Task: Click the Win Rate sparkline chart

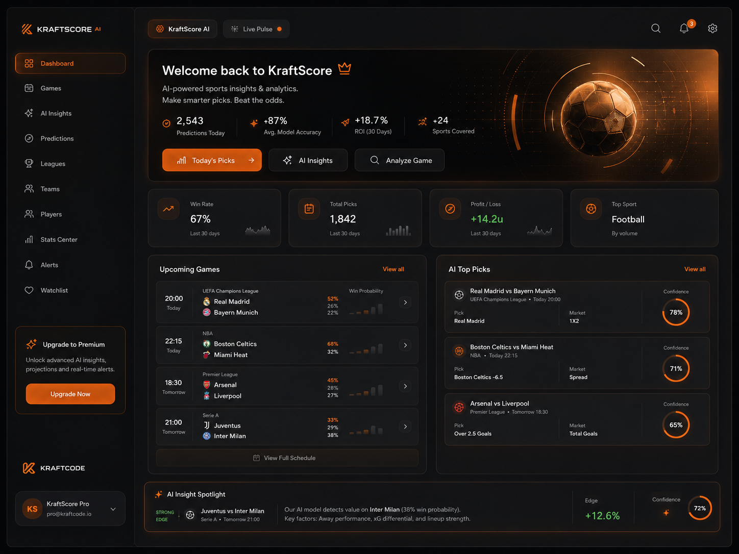Action: tap(258, 230)
